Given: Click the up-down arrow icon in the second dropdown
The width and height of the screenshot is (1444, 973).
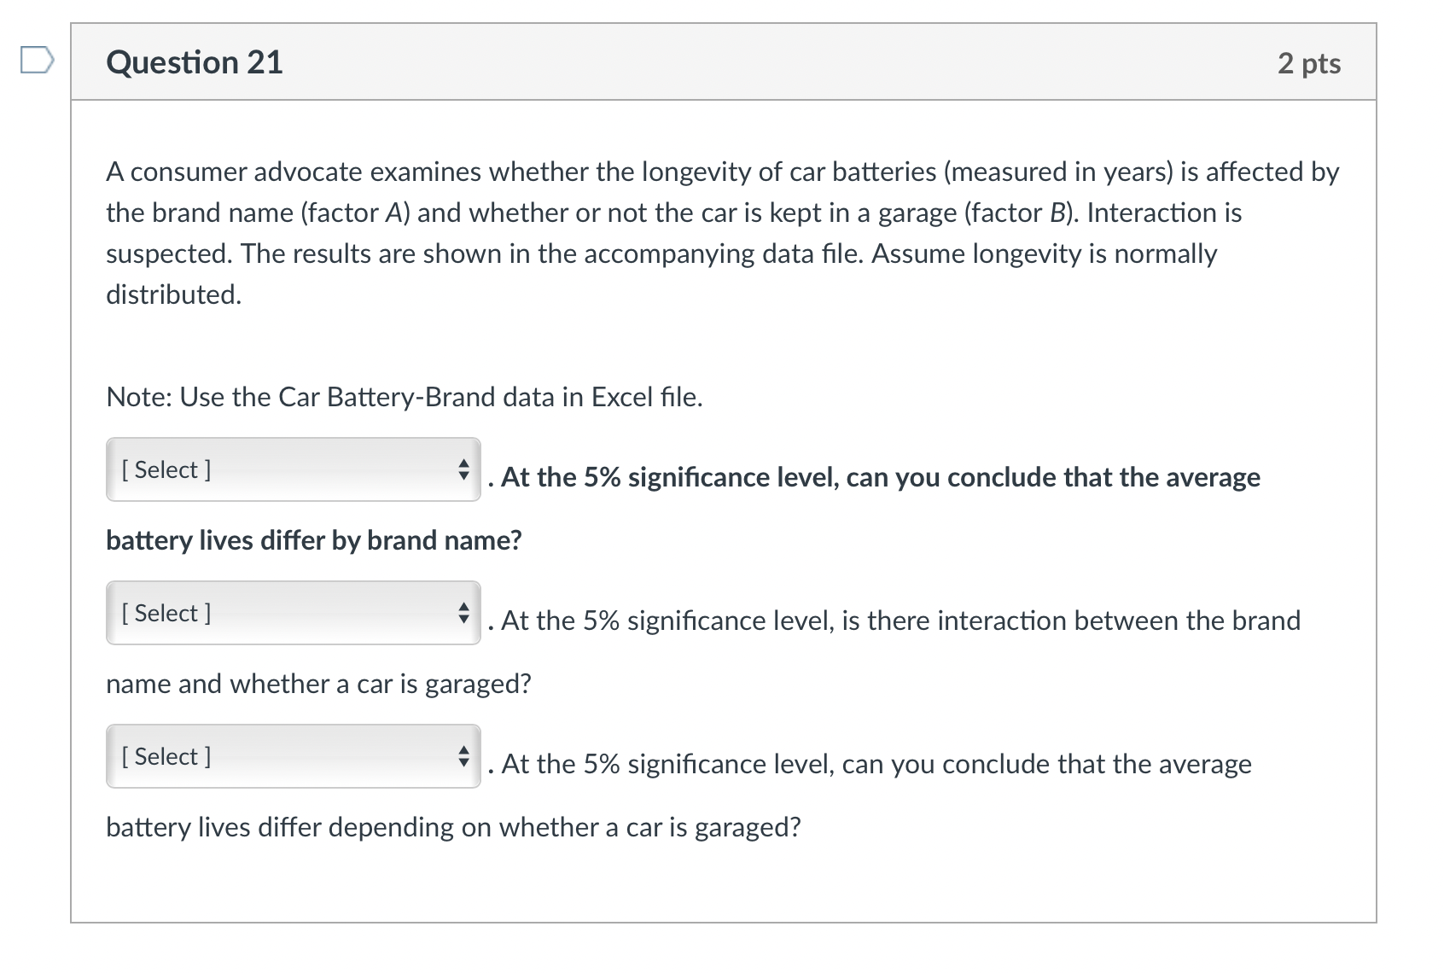Looking at the screenshot, I should click(x=462, y=612).
